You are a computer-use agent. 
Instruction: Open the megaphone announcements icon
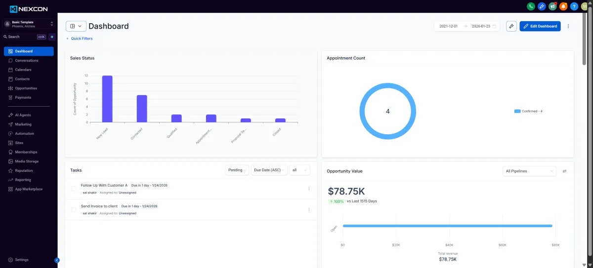click(x=552, y=6)
